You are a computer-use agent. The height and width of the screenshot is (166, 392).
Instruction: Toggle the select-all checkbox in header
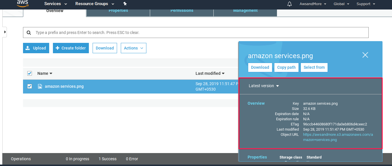30,73
